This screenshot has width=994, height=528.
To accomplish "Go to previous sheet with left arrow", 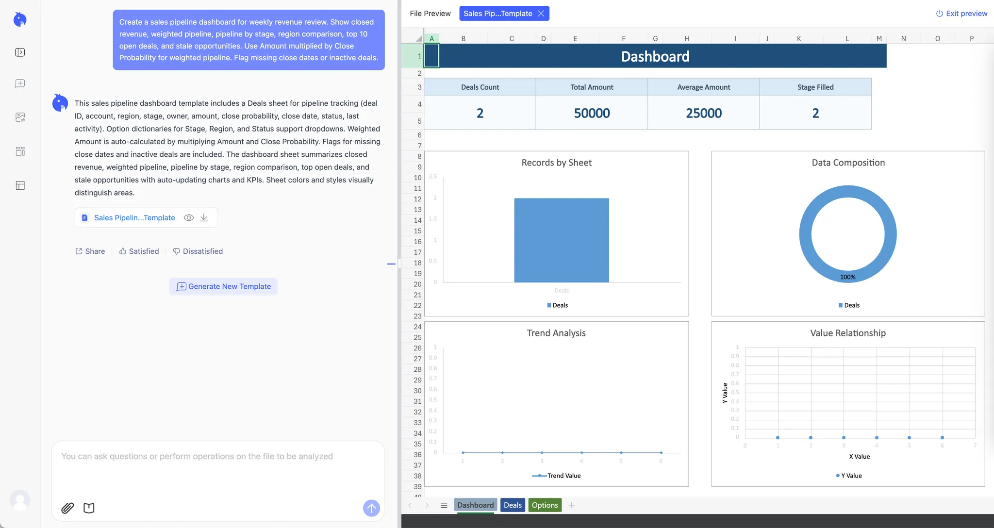I will pos(410,505).
